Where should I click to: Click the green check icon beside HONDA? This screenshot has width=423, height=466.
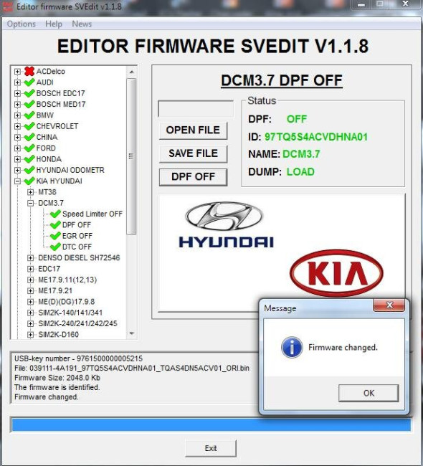click(29, 159)
